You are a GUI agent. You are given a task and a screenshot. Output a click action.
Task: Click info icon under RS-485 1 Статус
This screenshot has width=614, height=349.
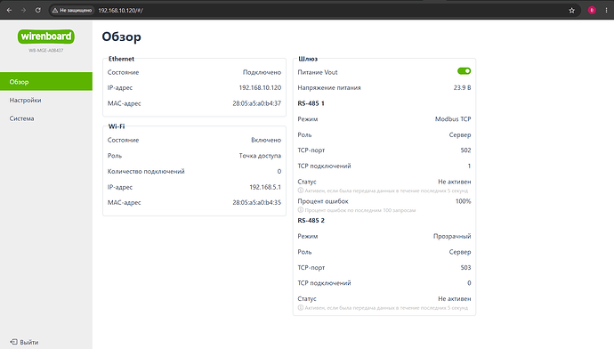click(x=301, y=191)
